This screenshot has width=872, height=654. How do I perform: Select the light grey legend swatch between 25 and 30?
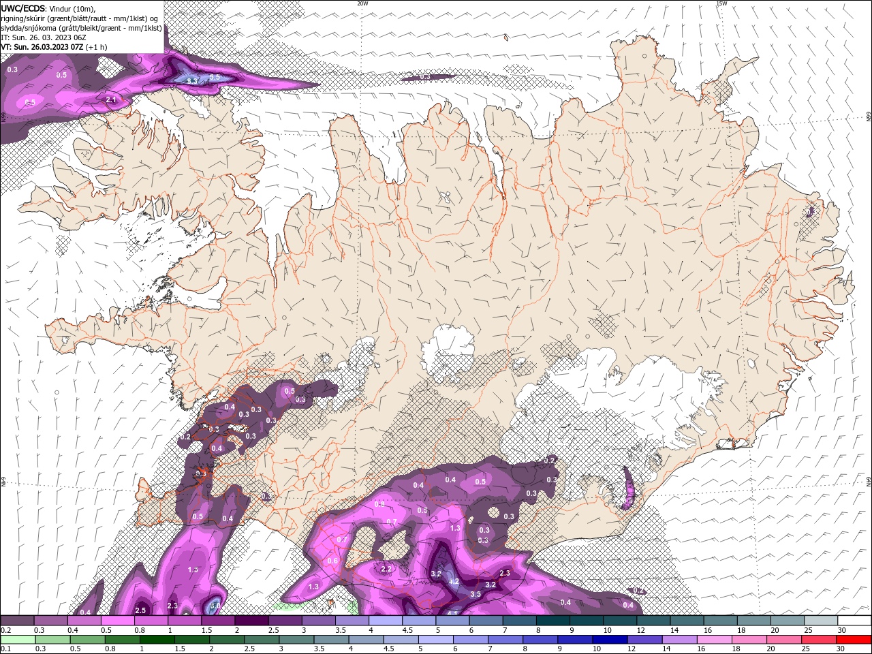coord(822,621)
